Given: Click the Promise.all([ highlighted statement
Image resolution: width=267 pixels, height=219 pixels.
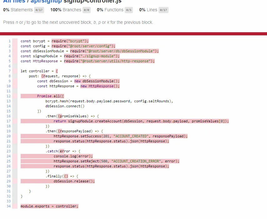Looking at the screenshot, I should coord(42,96).
